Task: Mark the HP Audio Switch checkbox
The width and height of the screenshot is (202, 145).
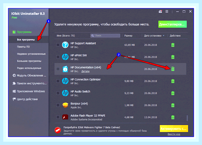Action: click(58, 93)
